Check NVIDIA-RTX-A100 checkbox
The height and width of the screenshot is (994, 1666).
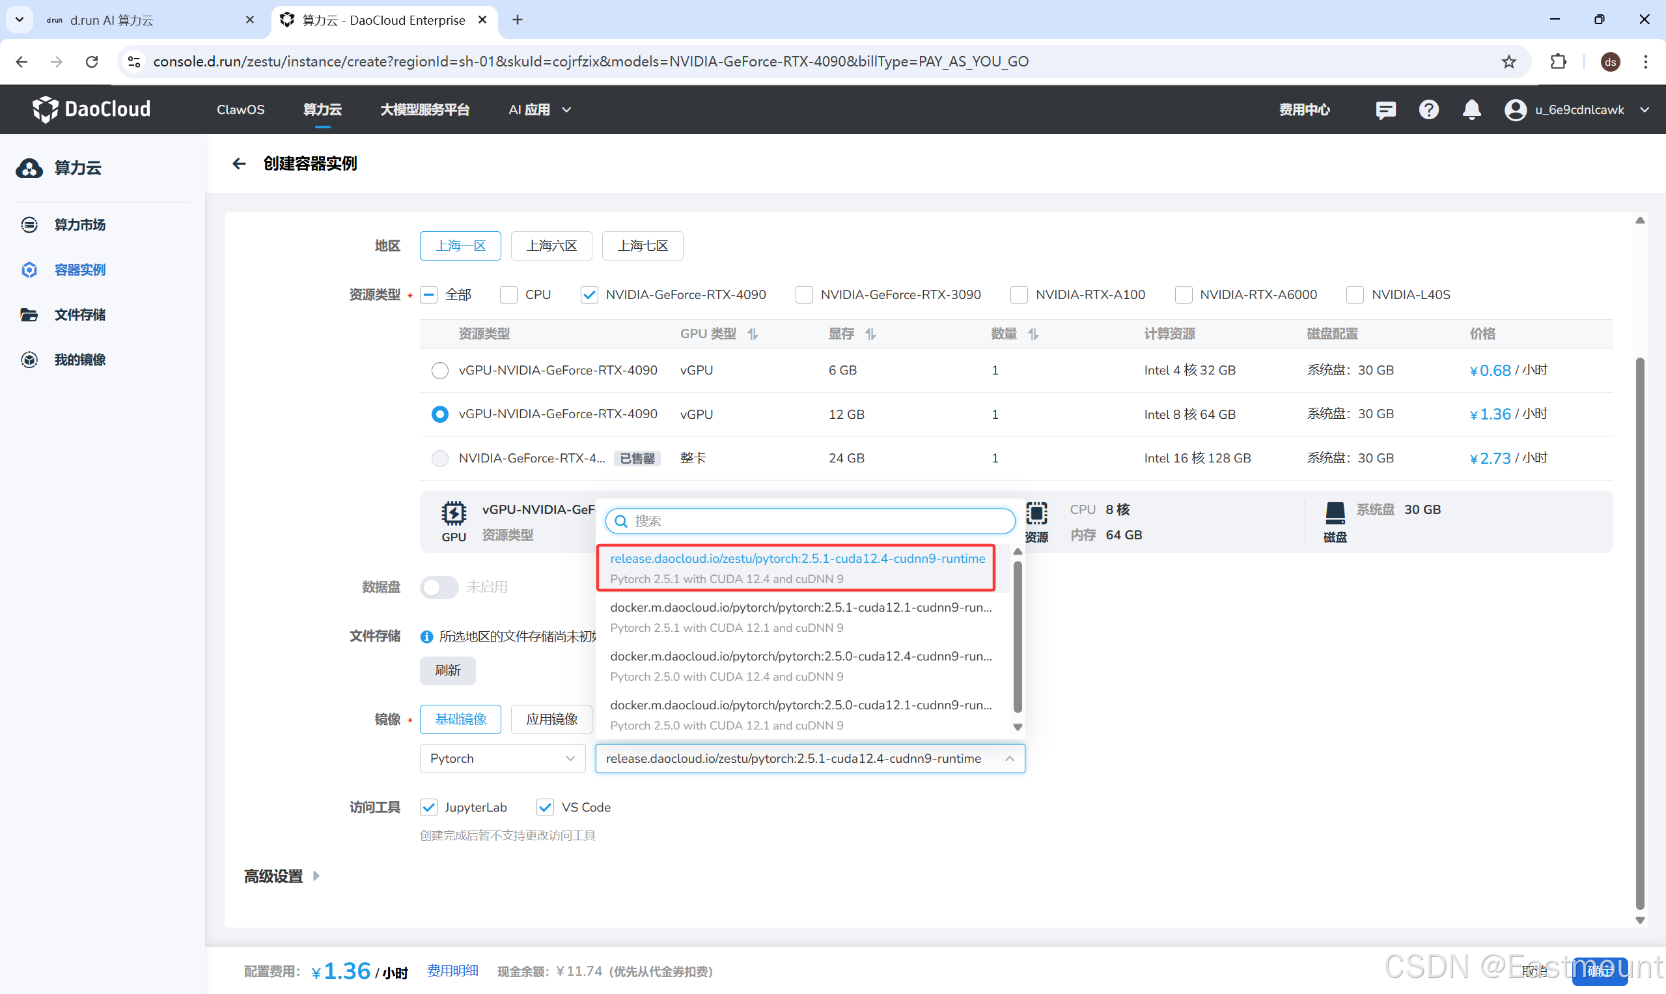coord(1019,294)
